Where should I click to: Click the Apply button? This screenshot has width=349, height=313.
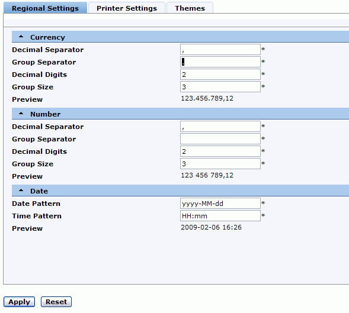(19, 302)
